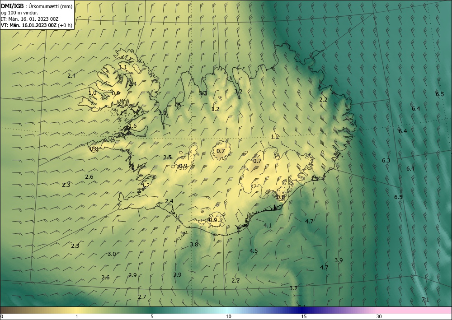The height and width of the screenshot is (320, 452).
Task: Click the 3.3 value on the north coast
Action: [203, 93]
